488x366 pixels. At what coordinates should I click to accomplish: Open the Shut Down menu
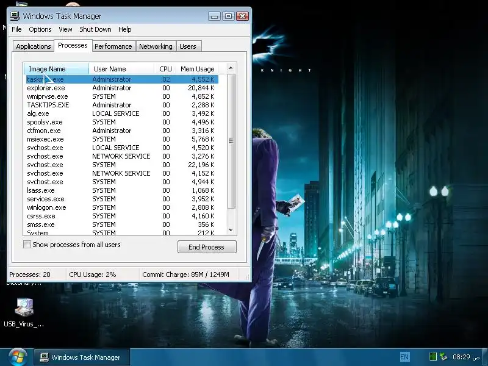tap(95, 29)
